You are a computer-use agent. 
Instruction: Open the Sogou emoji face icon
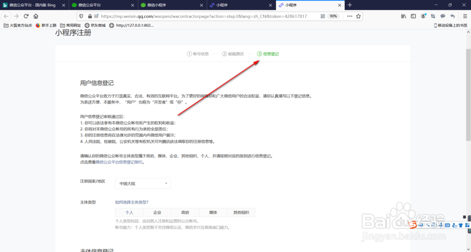tap(434, 225)
